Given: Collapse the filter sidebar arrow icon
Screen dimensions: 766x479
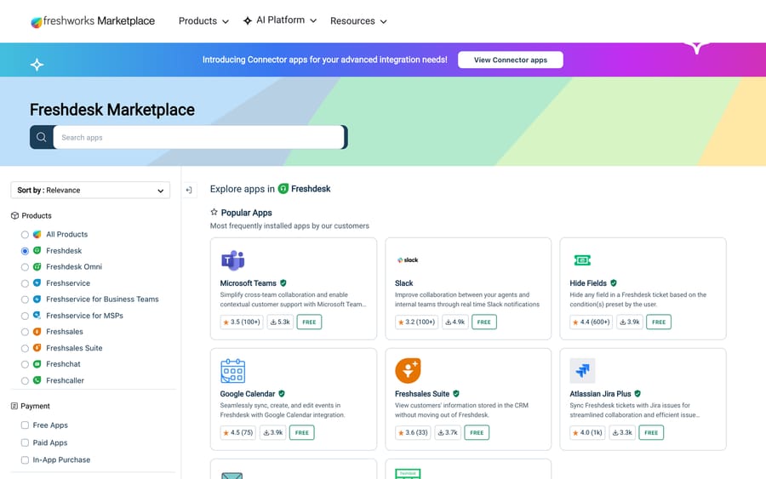Looking at the screenshot, I should tap(189, 190).
